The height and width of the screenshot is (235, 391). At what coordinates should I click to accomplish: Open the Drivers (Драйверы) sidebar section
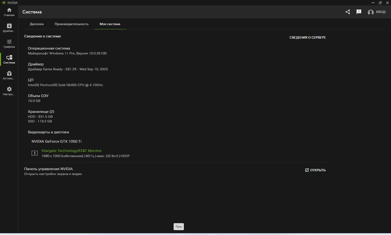click(9, 28)
